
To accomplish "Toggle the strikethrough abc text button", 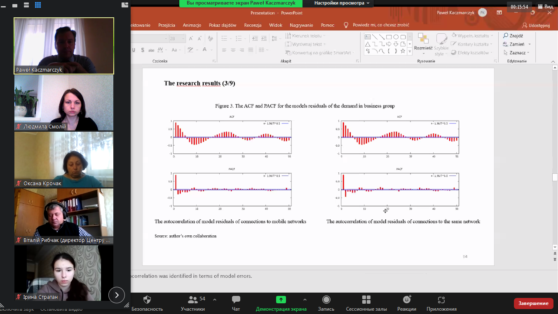I will pyautogui.click(x=151, y=50).
